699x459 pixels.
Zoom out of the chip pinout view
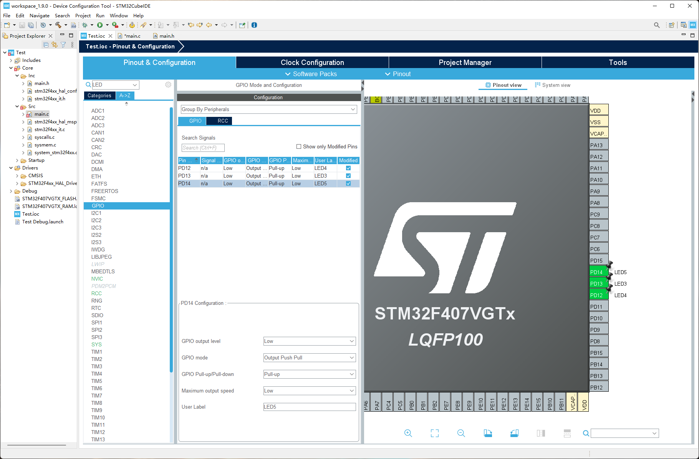461,433
